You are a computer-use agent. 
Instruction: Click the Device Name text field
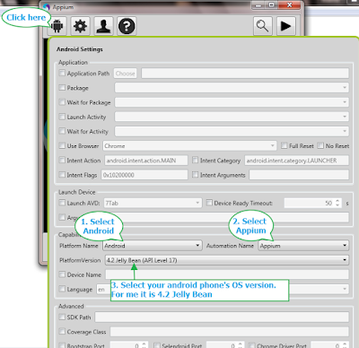227,274
